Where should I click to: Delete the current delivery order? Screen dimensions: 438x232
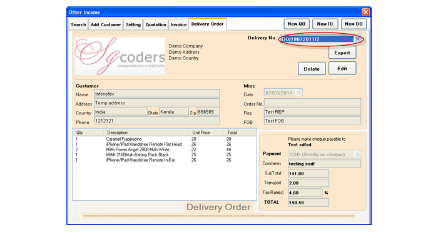pyautogui.click(x=312, y=69)
